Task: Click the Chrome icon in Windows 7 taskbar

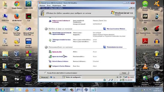Action: pyautogui.click(x=57, y=90)
